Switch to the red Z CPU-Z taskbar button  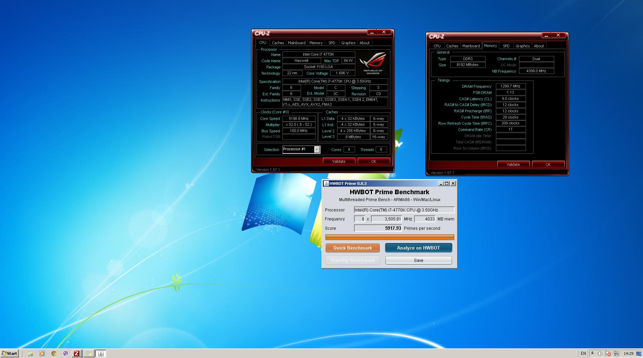click(77, 354)
